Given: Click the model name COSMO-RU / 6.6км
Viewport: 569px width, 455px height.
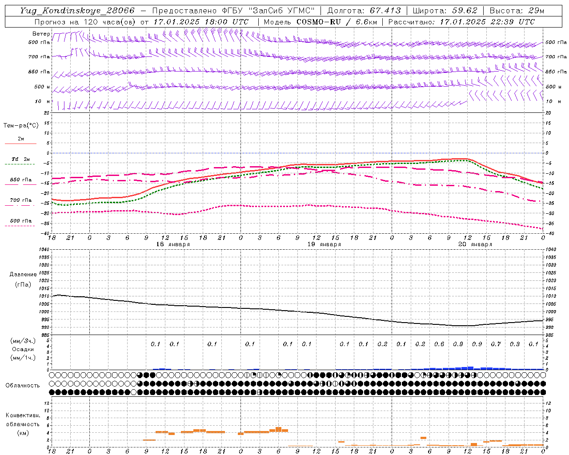Looking at the screenshot, I should (x=337, y=21).
